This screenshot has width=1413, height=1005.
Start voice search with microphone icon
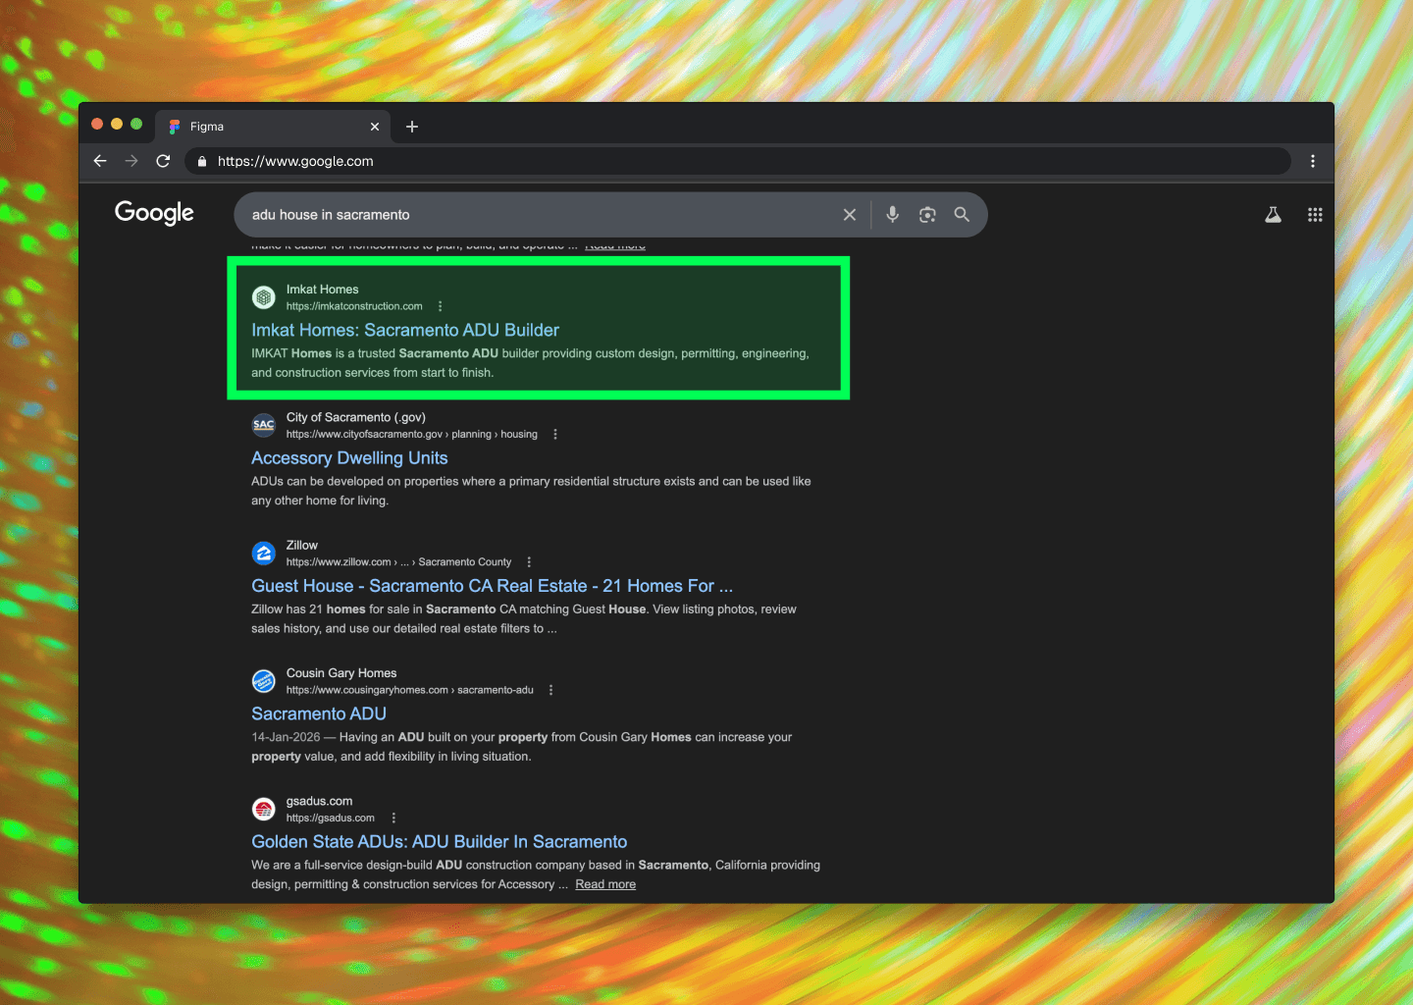892,214
